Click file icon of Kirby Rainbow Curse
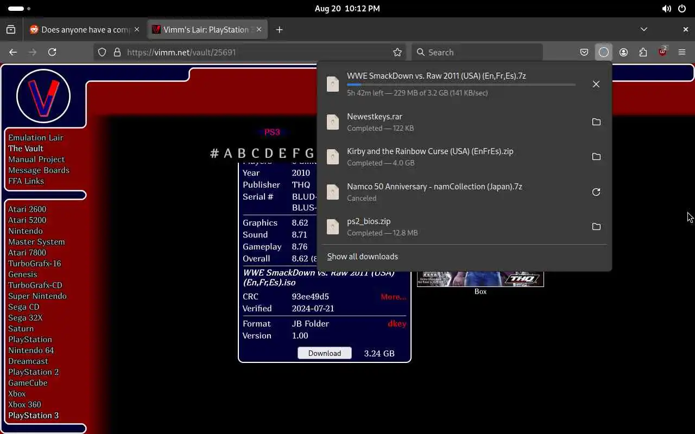This screenshot has width=695, height=434. (x=333, y=157)
